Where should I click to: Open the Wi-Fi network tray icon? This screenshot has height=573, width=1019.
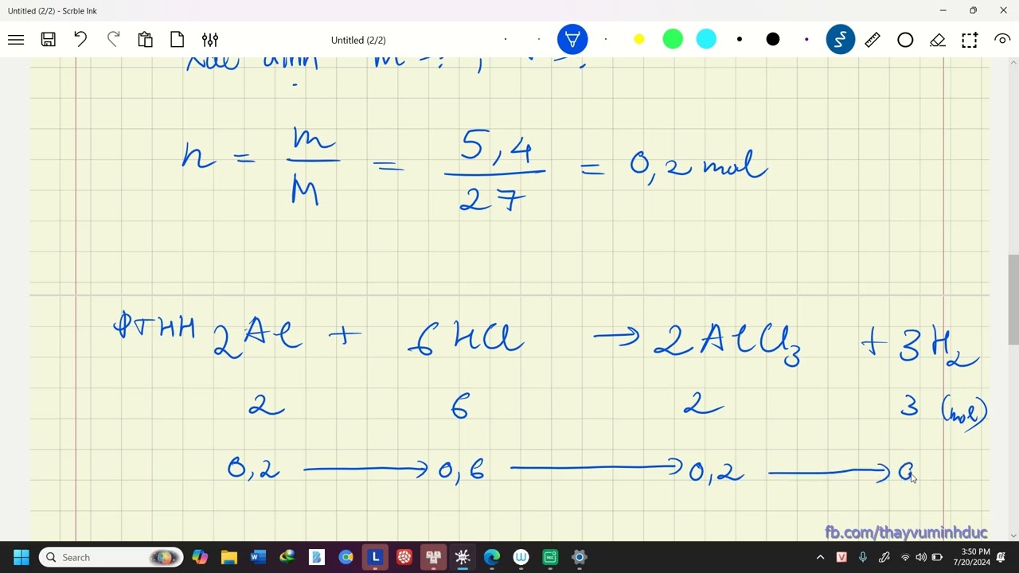[905, 557]
